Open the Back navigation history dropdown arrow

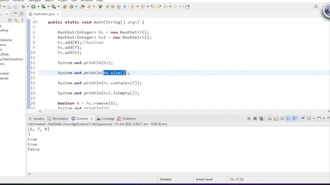tap(170, 7)
